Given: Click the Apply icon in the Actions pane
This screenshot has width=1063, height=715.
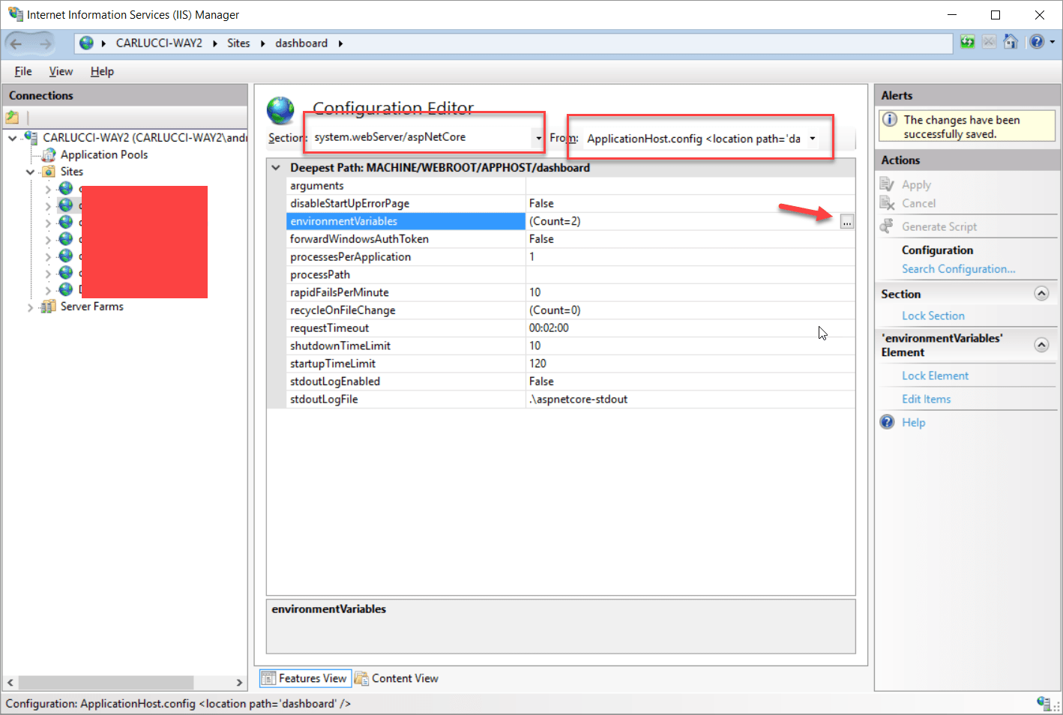Looking at the screenshot, I should (888, 184).
